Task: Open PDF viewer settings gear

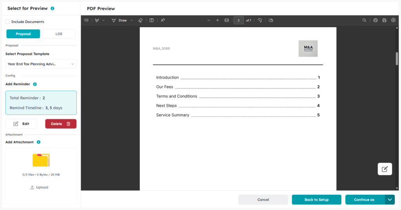Action: click(x=393, y=20)
